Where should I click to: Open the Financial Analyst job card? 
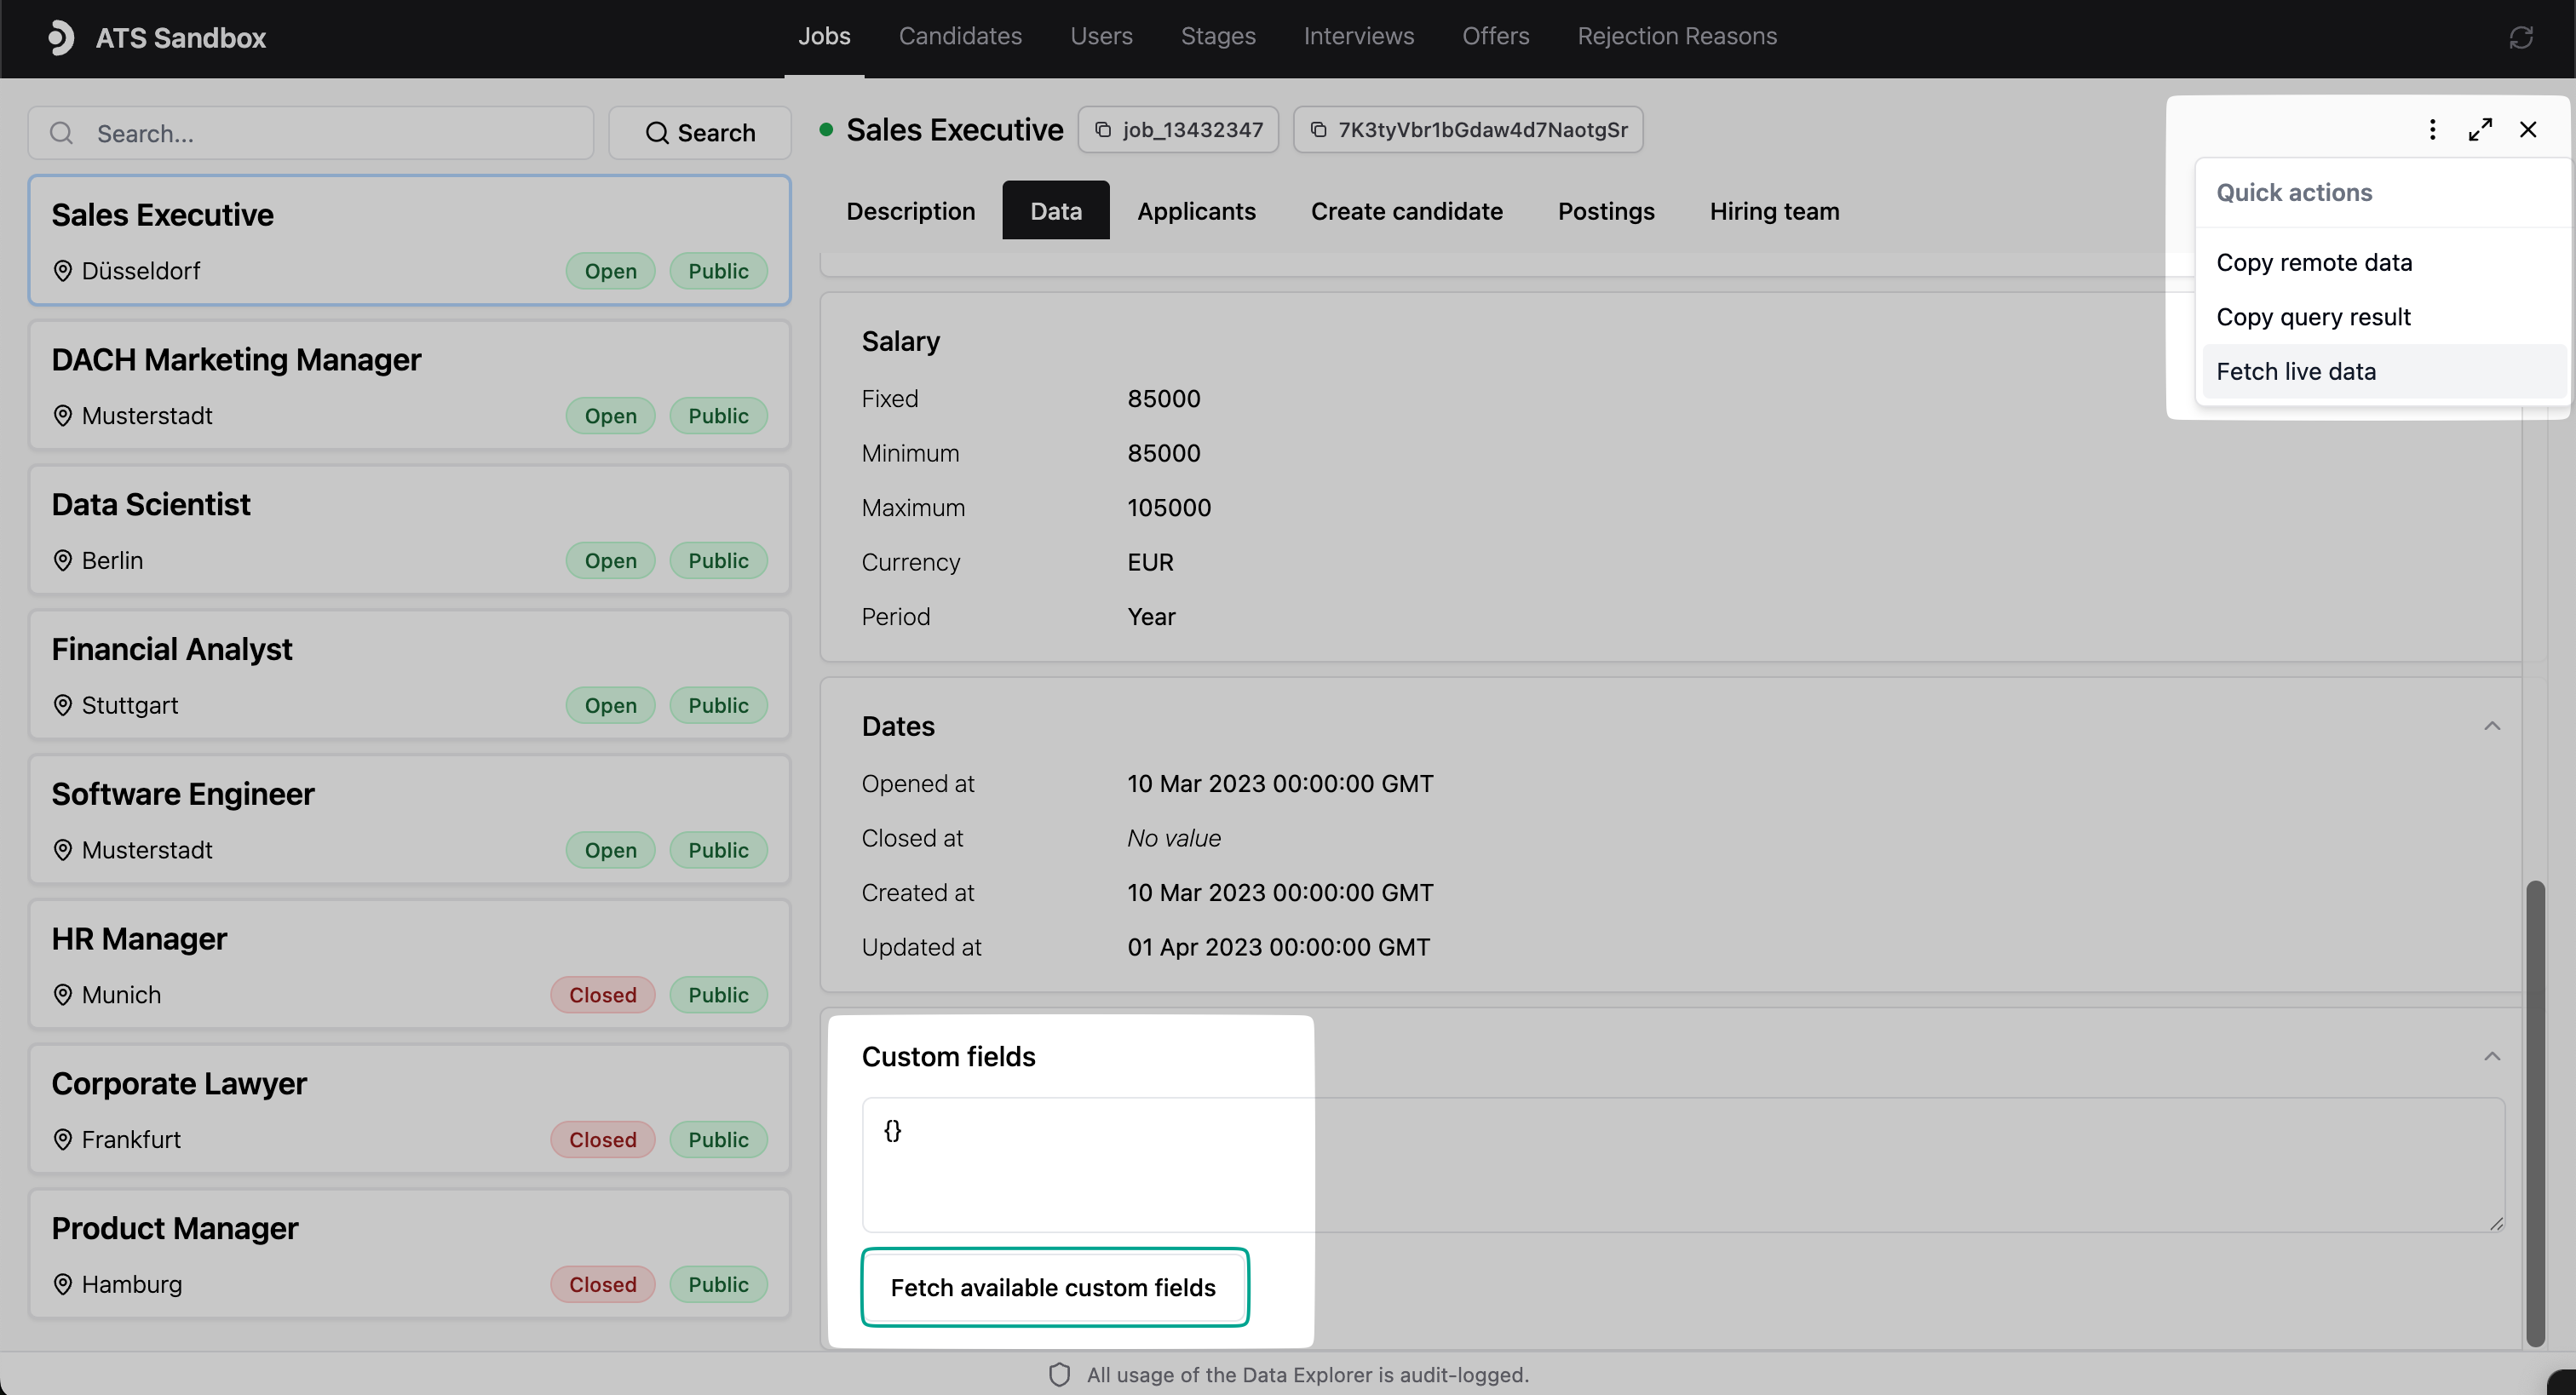410,675
